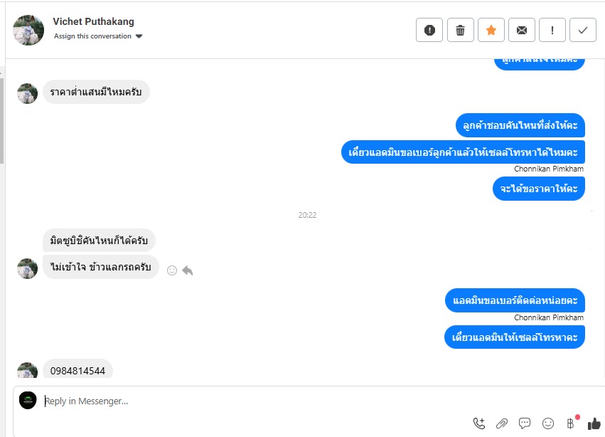Attach a file with paperclip icon
This screenshot has width=605, height=437.
tap(502, 423)
